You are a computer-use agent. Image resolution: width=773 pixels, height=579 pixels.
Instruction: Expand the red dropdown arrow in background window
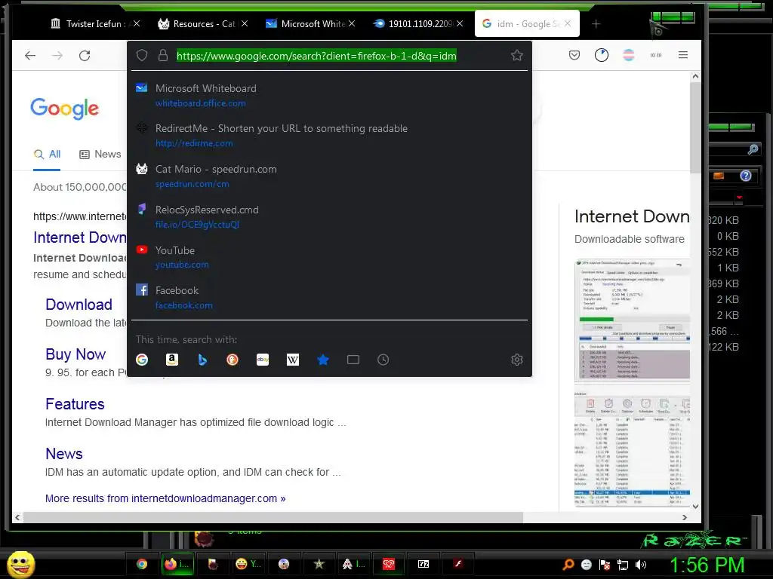[x=739, y=198]
